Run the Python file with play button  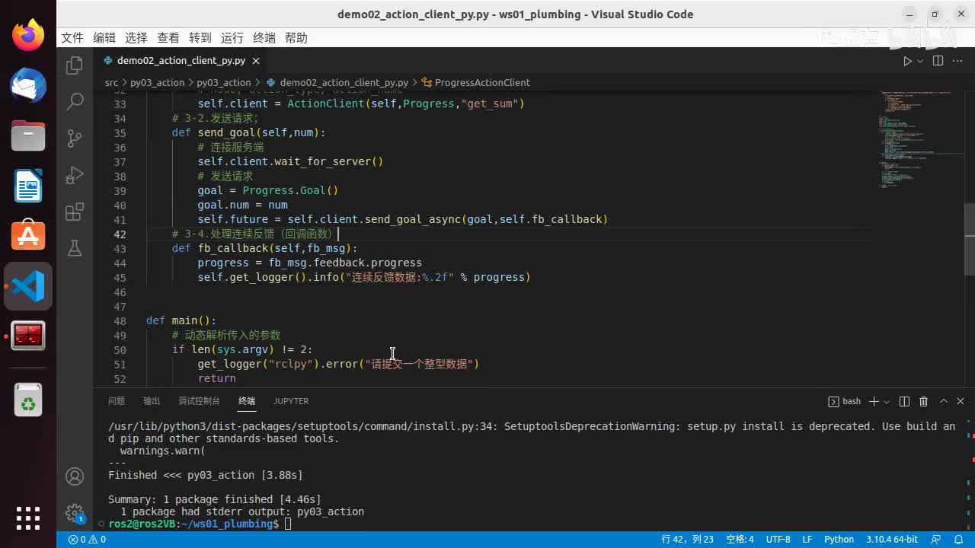pos(906,61)
